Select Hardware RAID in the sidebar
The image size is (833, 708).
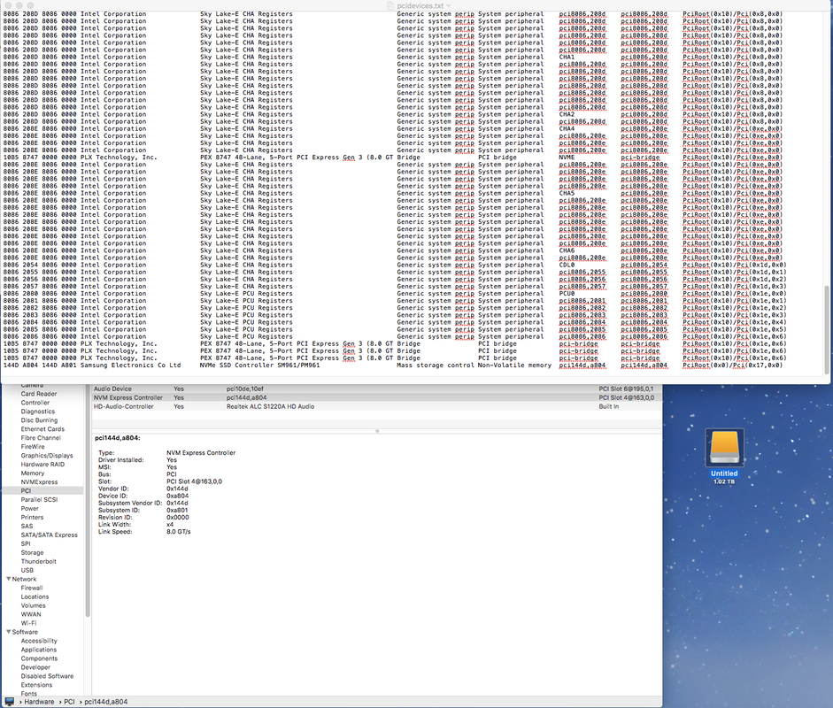point(42,465)
